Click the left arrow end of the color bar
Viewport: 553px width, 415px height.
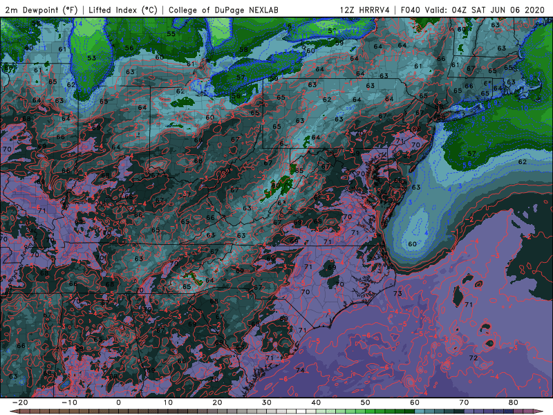tap(14, 412)
